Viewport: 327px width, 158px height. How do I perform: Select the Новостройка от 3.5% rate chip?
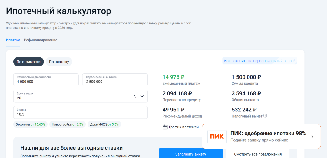pos(68,124)
